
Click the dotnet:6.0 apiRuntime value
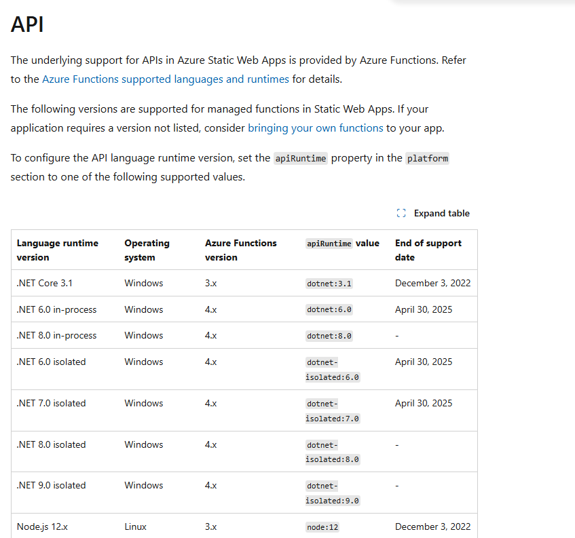[x=329, y=309]
